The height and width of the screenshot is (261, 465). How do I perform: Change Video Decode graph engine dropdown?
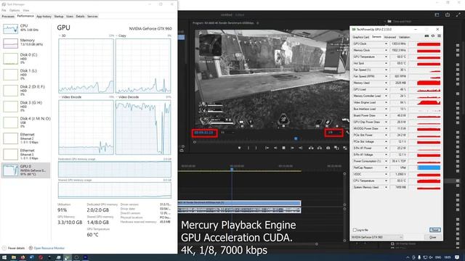click(129, 97)
